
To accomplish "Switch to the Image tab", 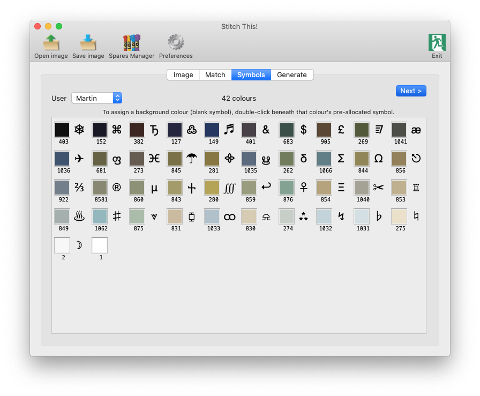I will (x=183, y=75).
